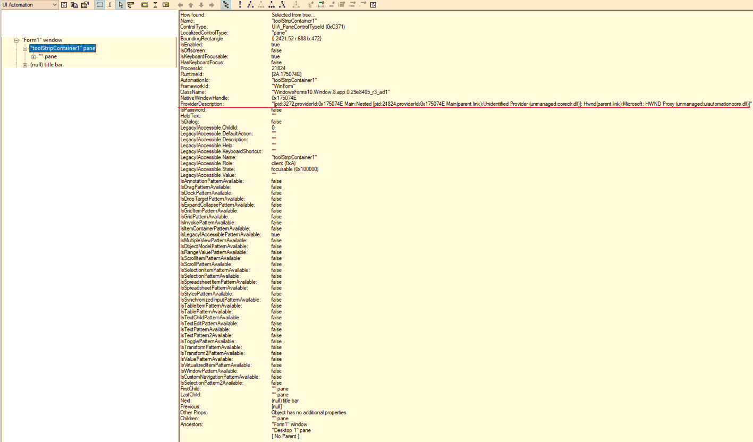Click the Other Props property label
753x442 pixels.
(194, 412)
